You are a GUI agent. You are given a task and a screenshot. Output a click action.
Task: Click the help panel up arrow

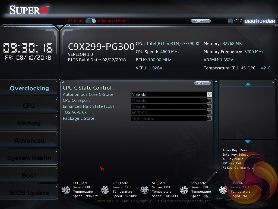point(248,84)
